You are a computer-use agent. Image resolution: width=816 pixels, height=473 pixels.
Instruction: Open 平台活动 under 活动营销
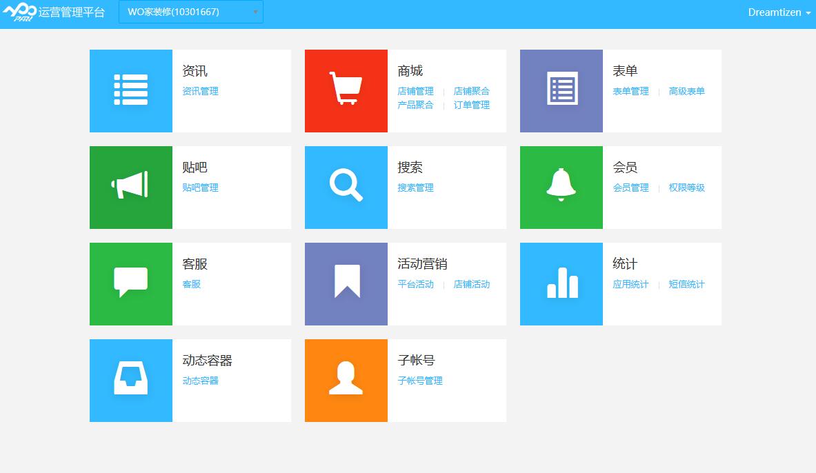[415, 284]
